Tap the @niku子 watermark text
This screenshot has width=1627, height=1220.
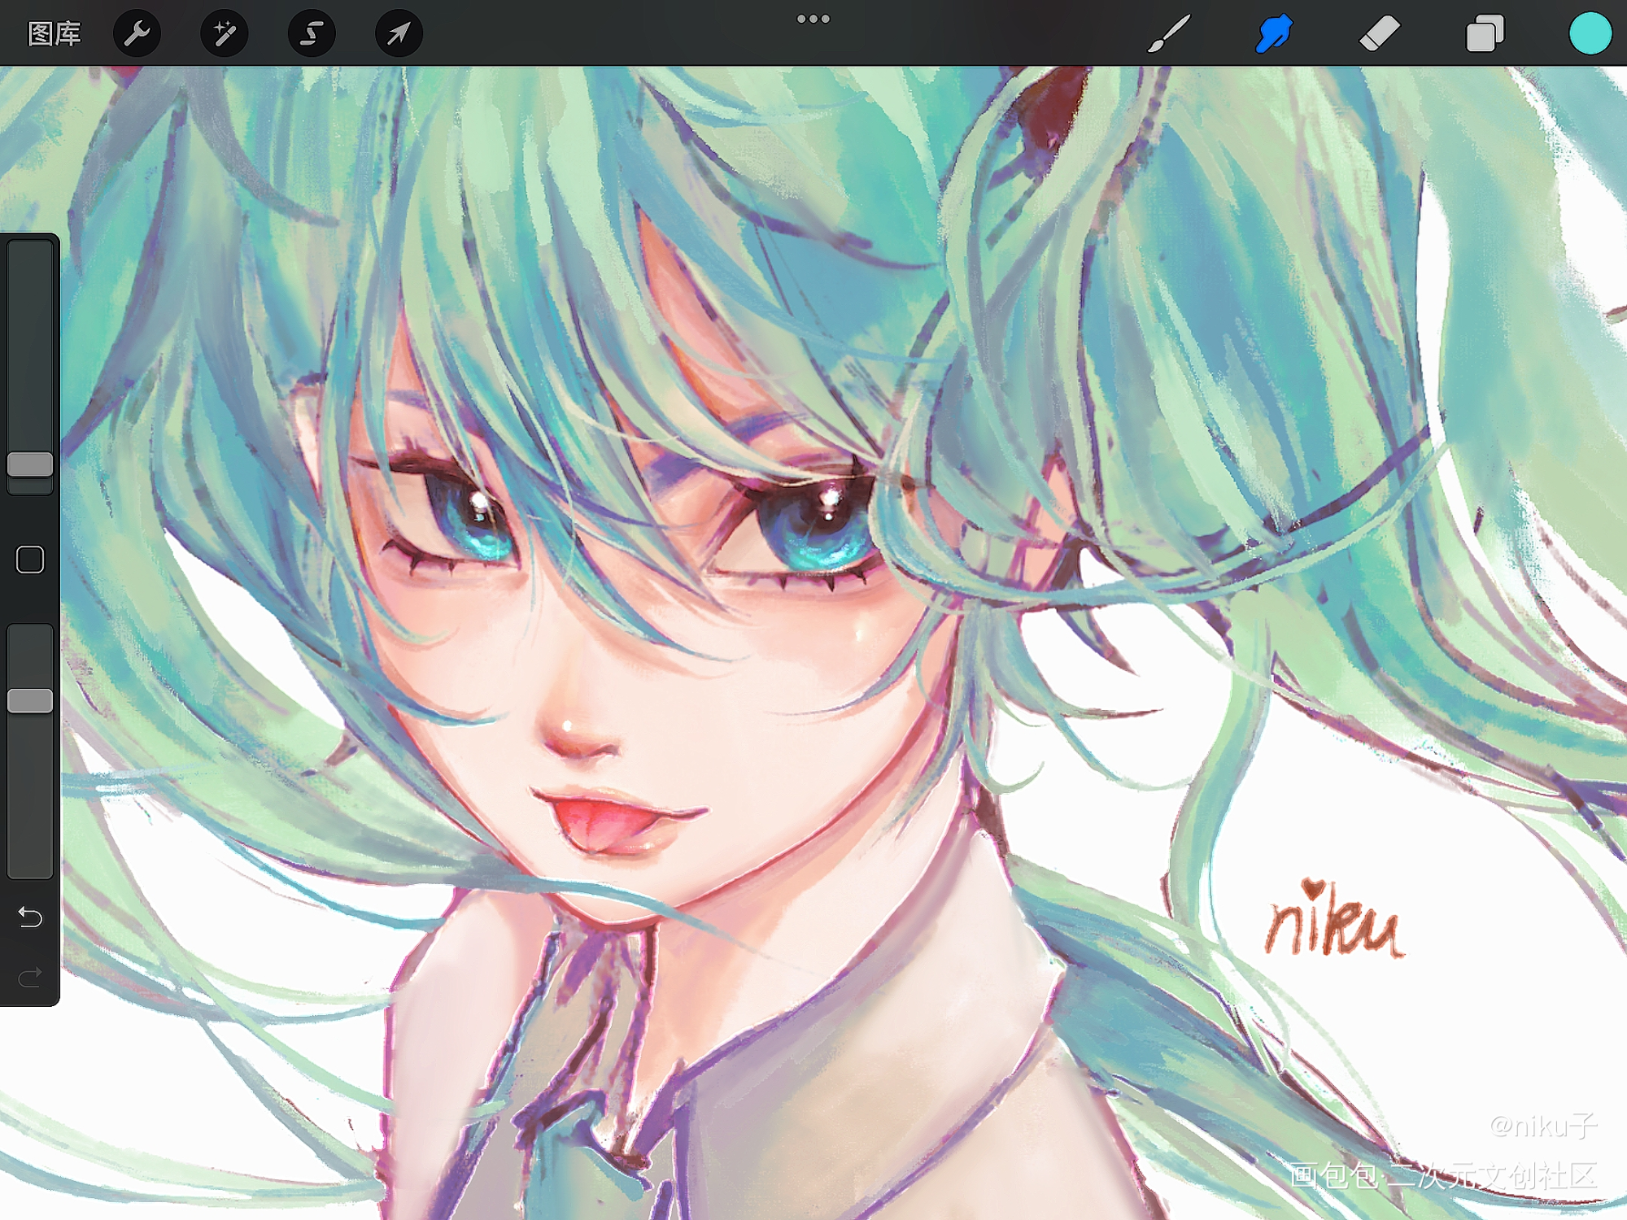click(1542, 1126)
